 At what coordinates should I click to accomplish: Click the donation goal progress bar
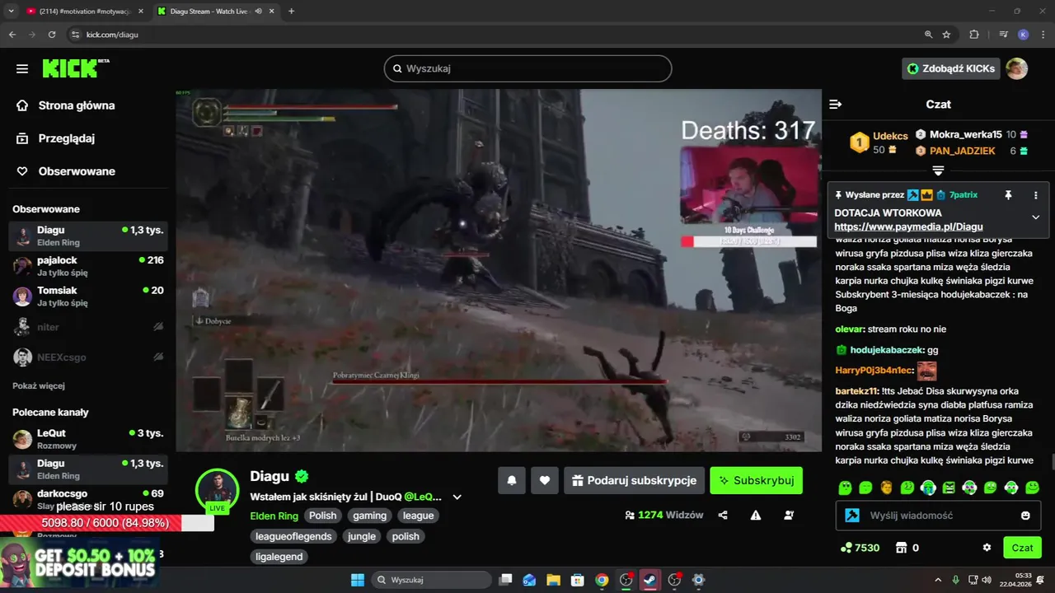tap(107, 523)
